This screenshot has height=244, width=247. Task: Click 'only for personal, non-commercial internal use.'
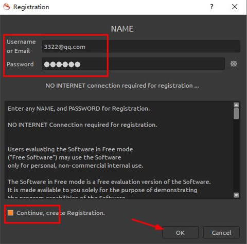76,166
